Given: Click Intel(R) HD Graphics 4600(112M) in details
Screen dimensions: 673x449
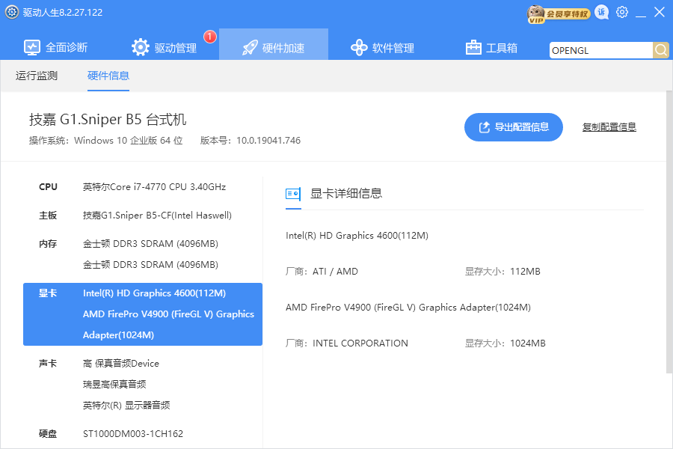Looking at the screenshot, I should pos(357,236).
